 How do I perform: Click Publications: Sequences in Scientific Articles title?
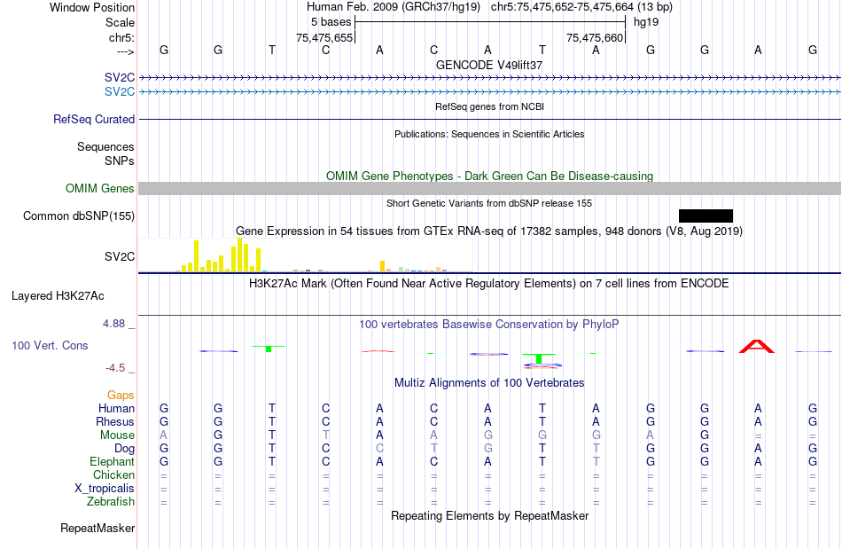click(489, 134)
